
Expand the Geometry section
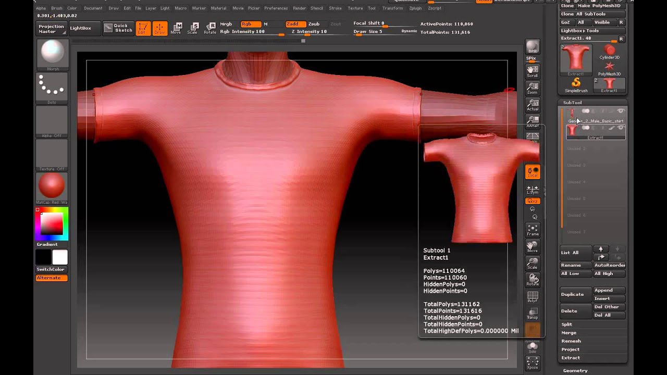[x=575, y=370]
